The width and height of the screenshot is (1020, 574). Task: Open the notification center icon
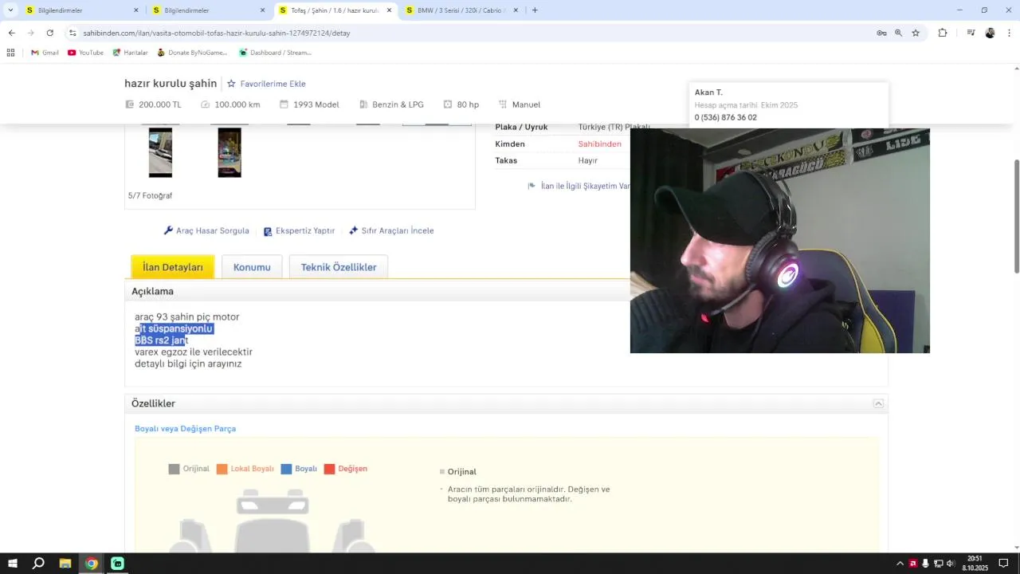coord(1003,564)
